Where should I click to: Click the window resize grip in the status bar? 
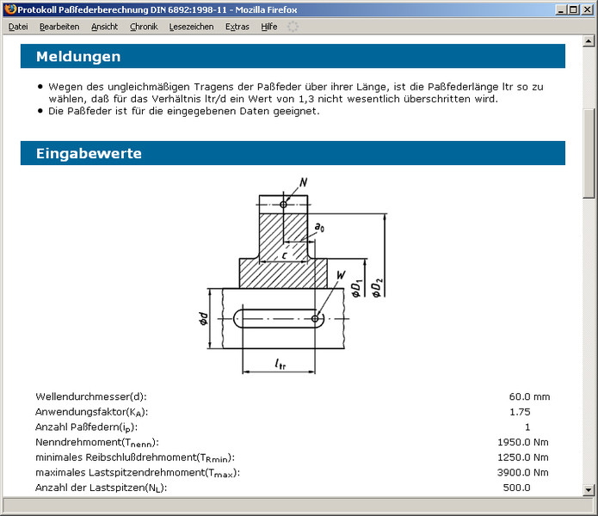589,507
